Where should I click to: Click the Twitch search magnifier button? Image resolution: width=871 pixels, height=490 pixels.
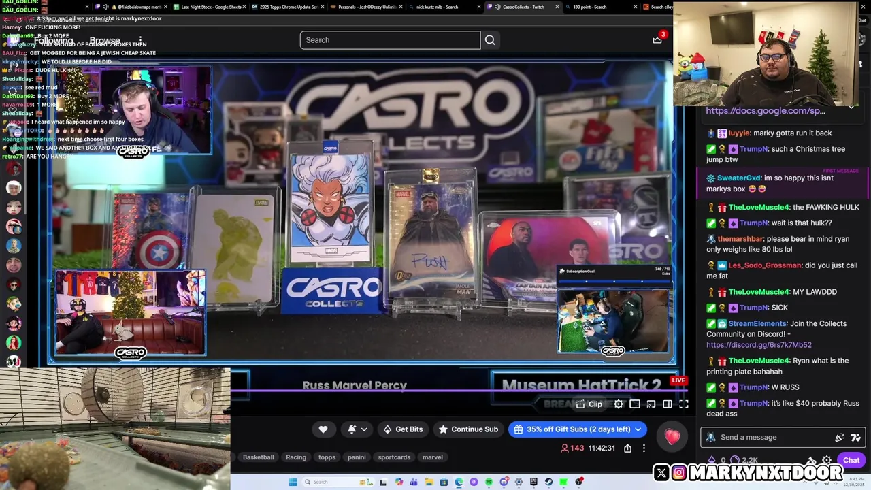(x=490, y=40)
